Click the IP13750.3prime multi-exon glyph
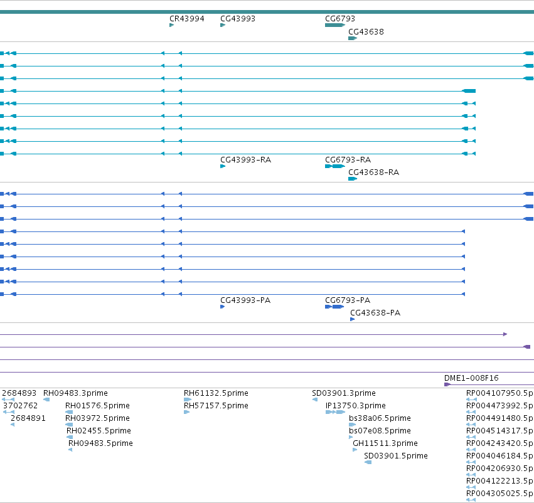 pos(336,413)
